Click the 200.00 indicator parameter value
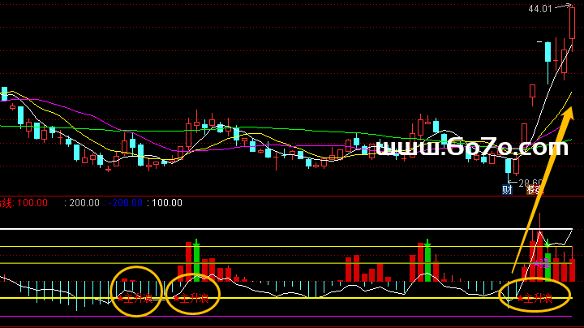The width and height of the screenshot is (584, 328). click(84, 203)
